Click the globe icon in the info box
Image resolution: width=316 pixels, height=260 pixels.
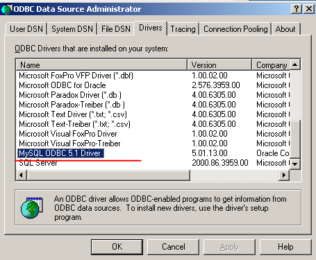click(x=32, y=208)
